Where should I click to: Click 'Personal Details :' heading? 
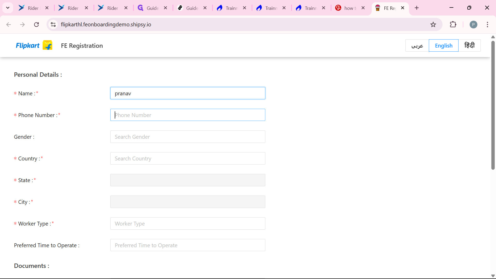click(38, 75)
